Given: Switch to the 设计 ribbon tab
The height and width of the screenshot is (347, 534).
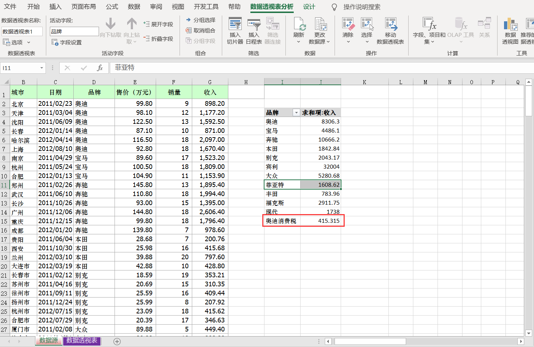Looking at the screenshot, I should point(309,6).
